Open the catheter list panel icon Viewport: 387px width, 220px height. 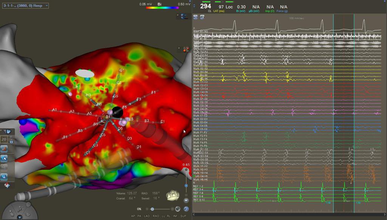tap(184, 16)
